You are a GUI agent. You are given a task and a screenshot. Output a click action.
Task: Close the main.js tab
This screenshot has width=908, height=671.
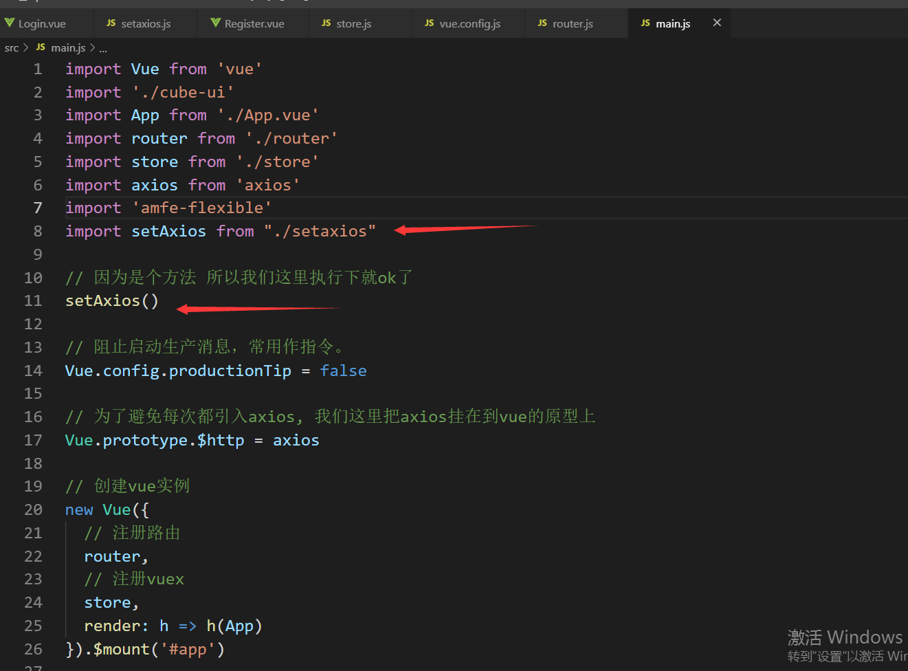tap(717, 23)
